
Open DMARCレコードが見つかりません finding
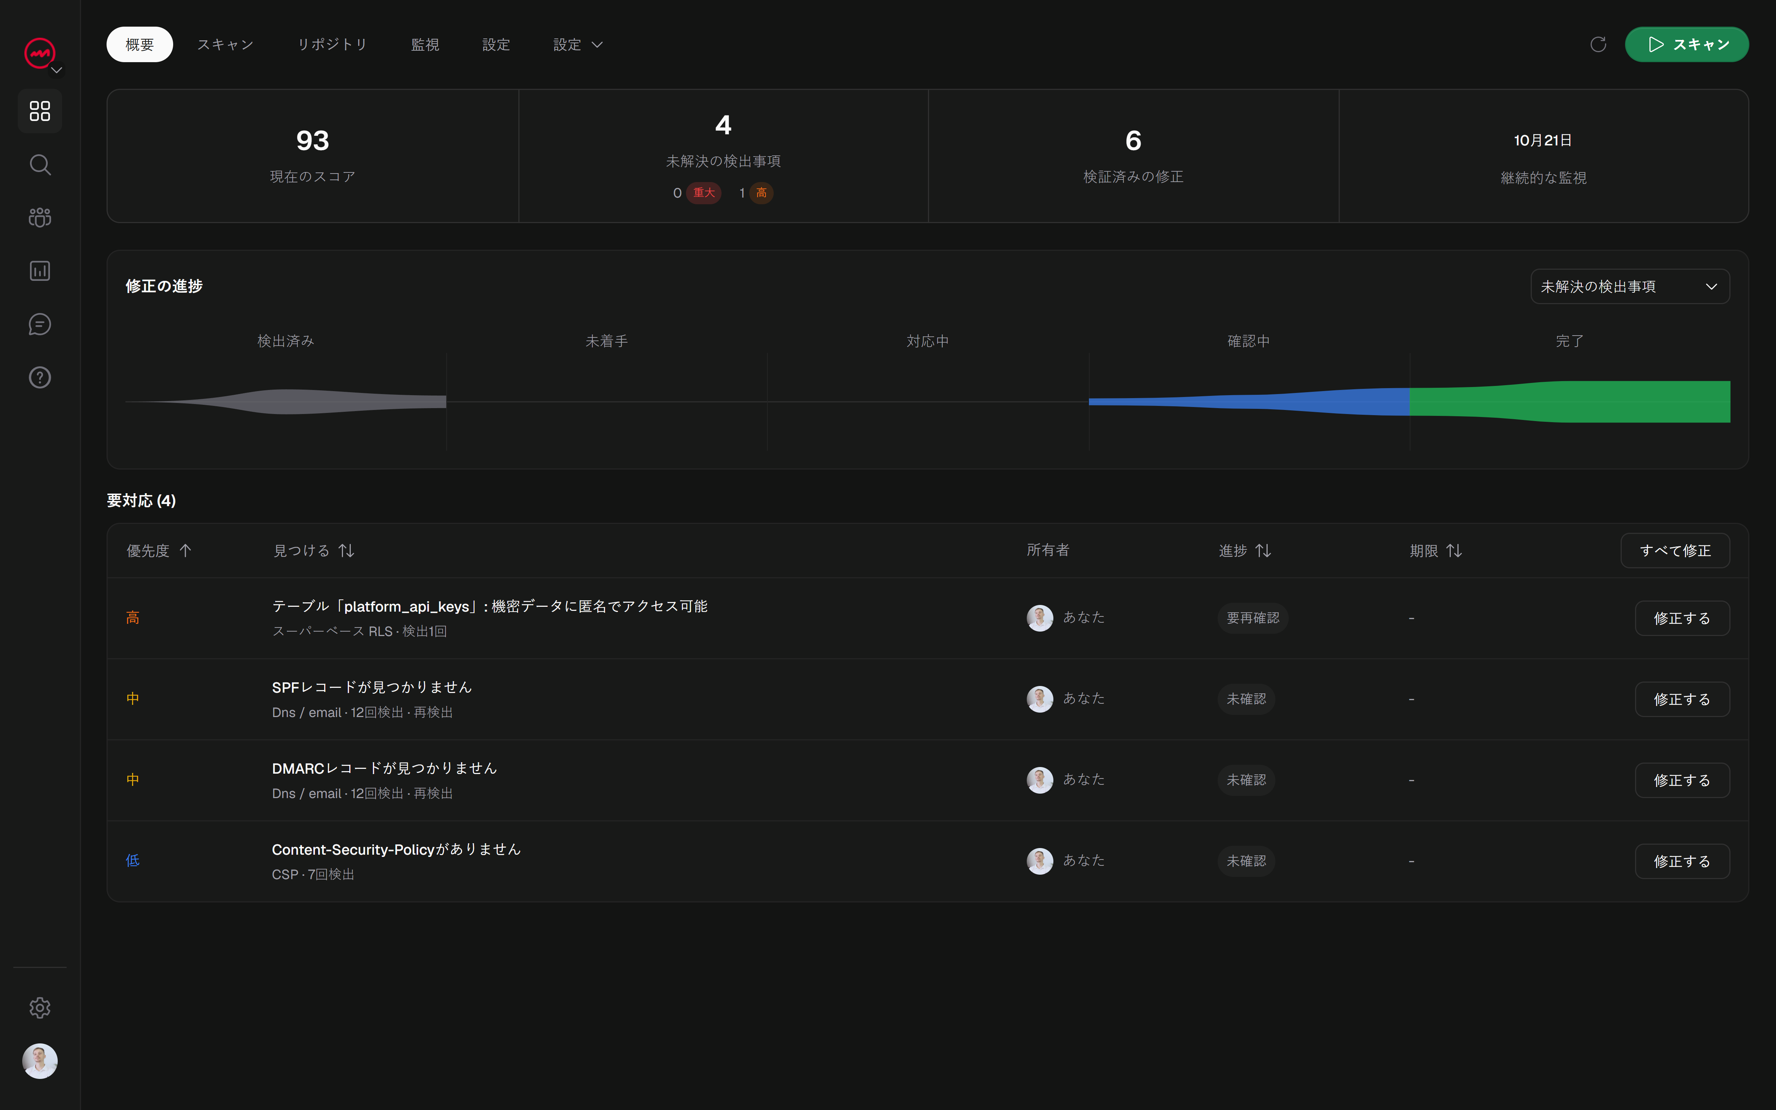[x=384, y=768]
